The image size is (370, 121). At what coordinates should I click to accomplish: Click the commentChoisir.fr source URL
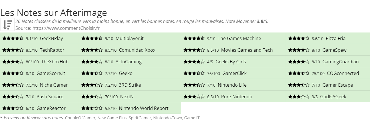coord(66,28)
